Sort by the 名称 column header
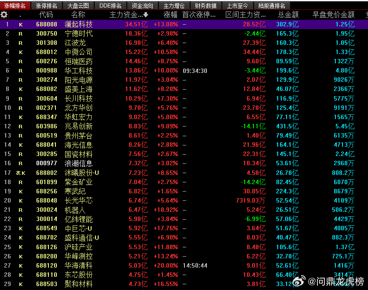 [x=78, y=15]
